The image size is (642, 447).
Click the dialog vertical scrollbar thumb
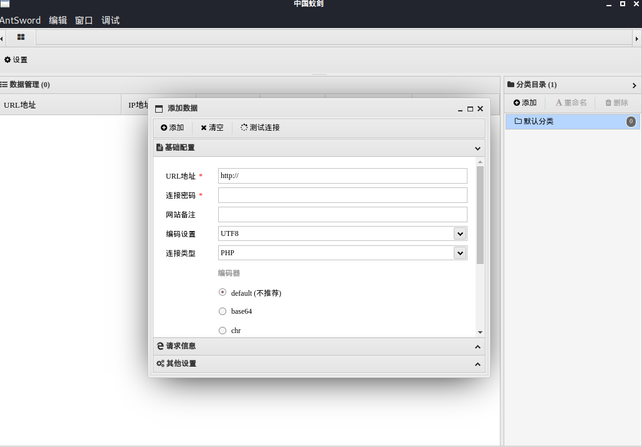(x=481, y=215)
